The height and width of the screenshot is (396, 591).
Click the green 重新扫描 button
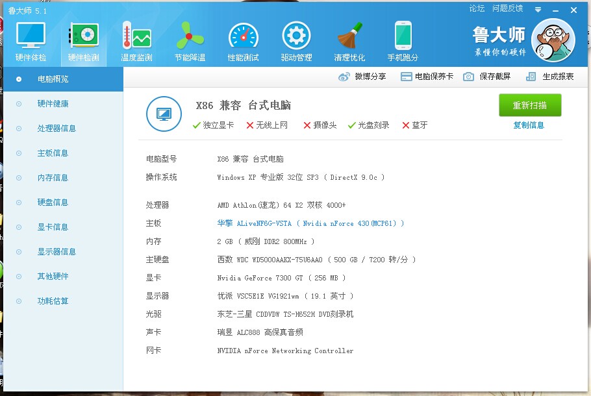530,105
